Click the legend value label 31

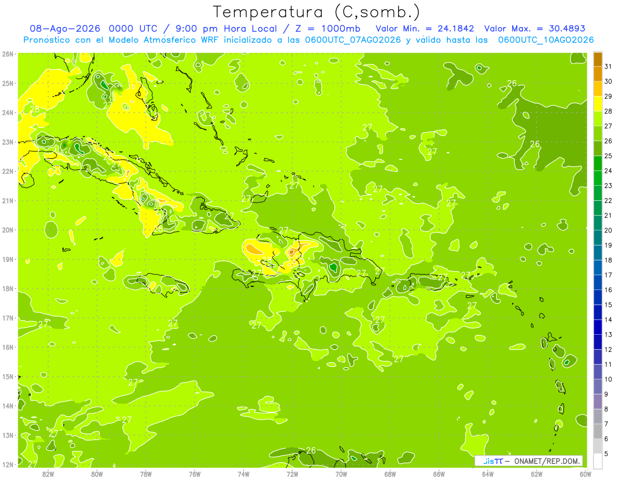coord(608,66)
